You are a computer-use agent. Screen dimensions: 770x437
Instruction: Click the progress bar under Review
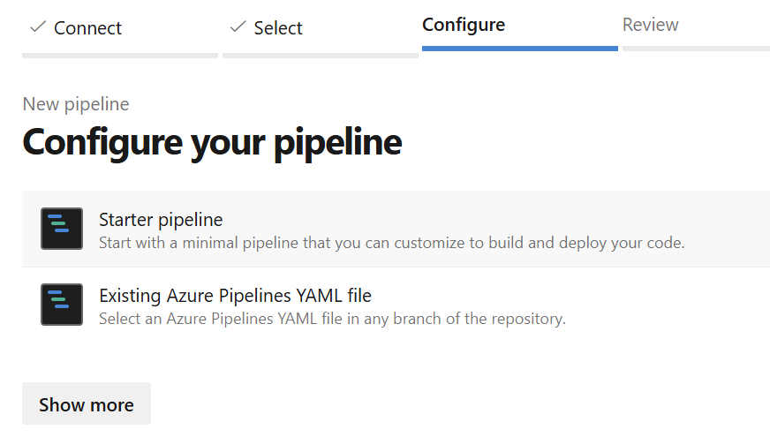pos(696,49)
